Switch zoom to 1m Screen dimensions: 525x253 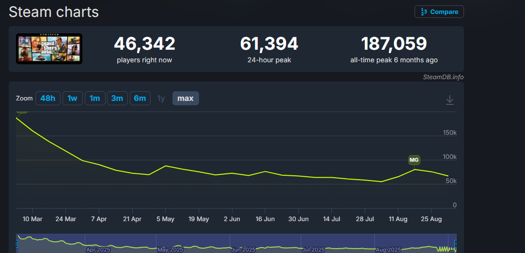coord(95,98)
